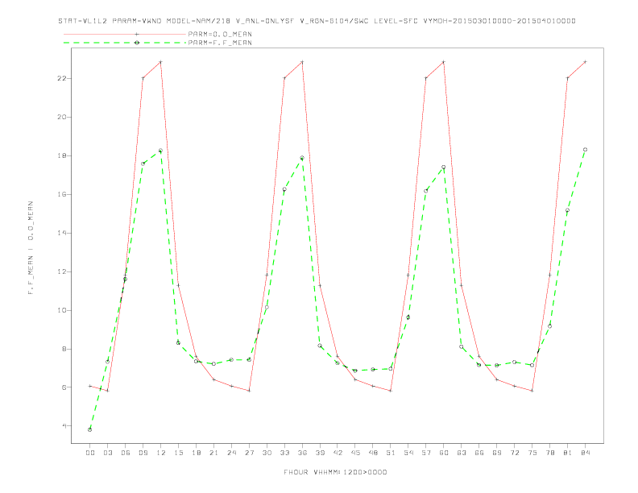Click y-axis tick label 4
Image resolution: width=638 pixels, height=493 pixels.
point(64,426)
